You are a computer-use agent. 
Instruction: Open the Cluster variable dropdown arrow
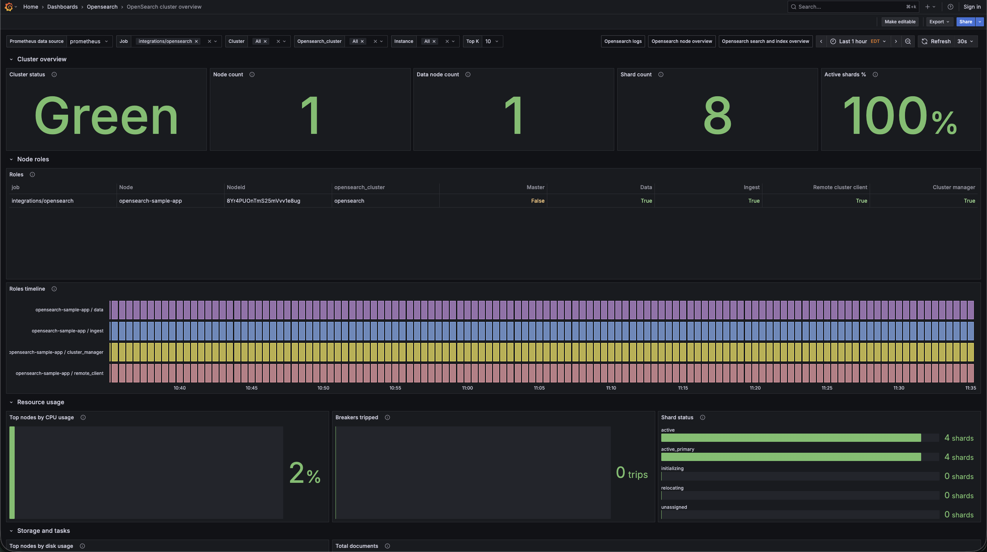click(x=284, y=41)
